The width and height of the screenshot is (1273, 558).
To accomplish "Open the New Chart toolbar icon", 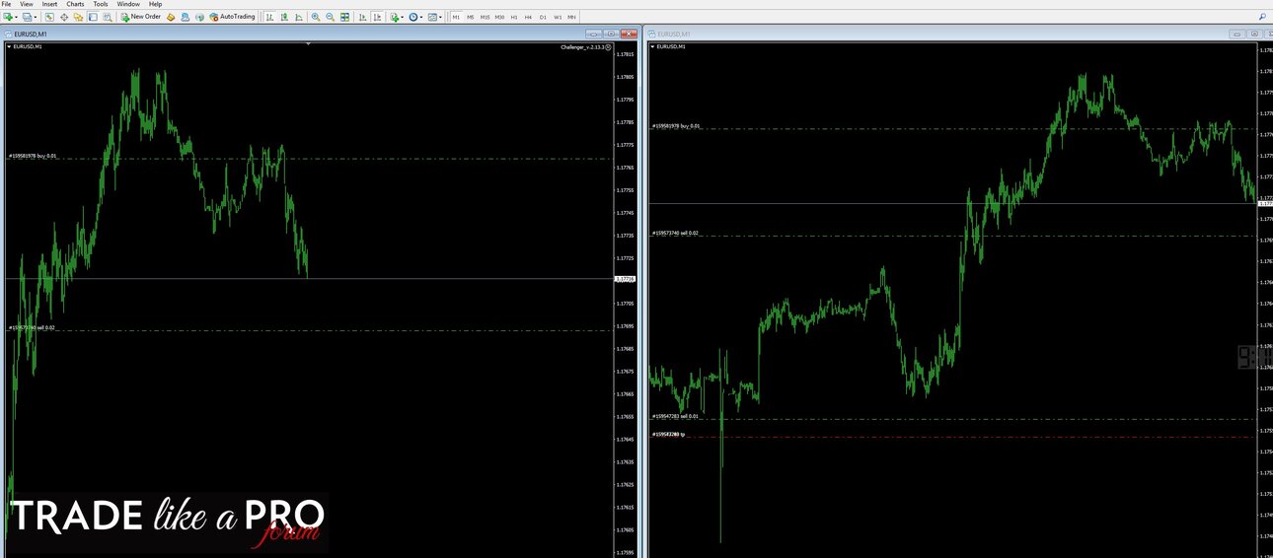I will (8, 17).
